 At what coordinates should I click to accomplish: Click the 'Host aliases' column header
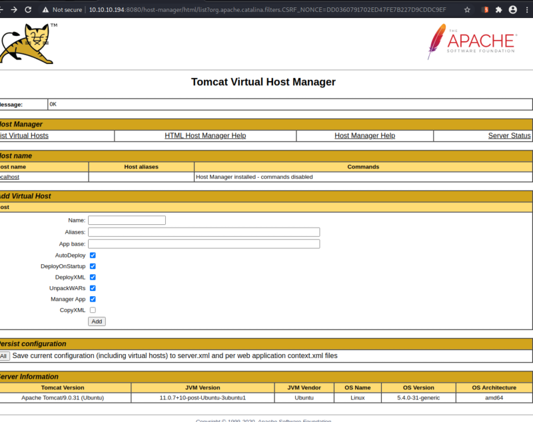pyautogui.click(x=141, y=167)
